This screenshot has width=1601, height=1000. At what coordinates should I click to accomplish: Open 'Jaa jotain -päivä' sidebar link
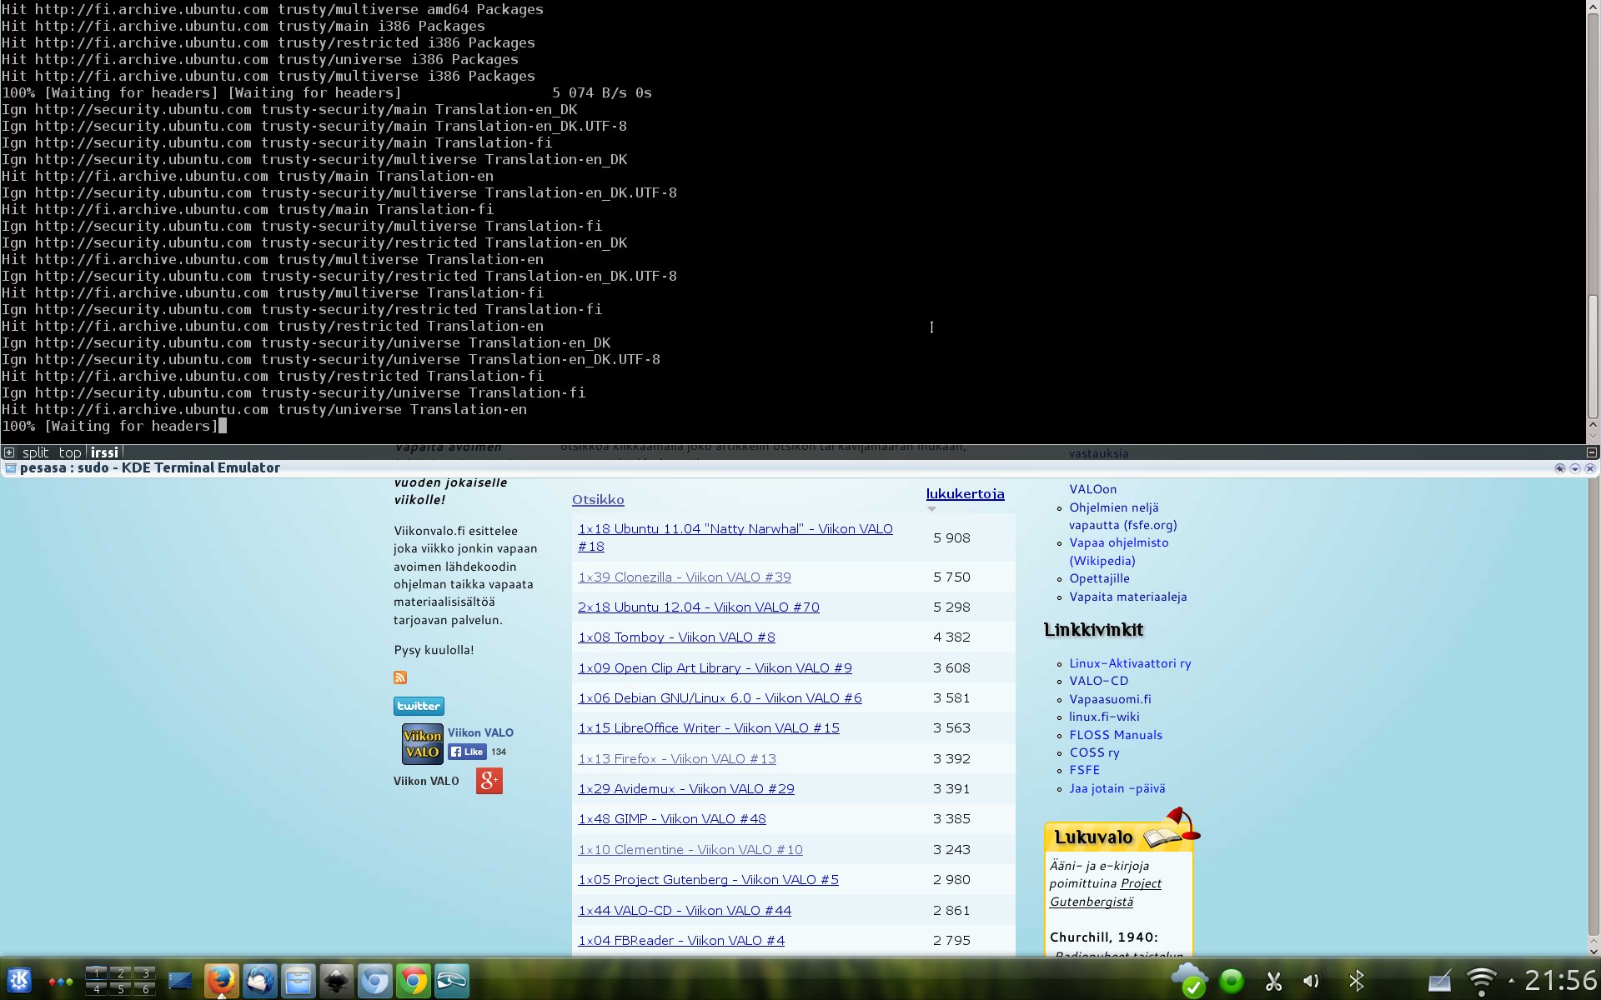pyautogui.click(x=1117, y=788)
